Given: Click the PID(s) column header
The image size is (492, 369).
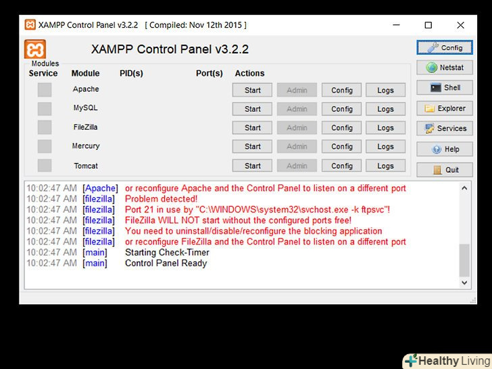Looking at the screenshot, I should pyautogui.click(x=131, y=74).
